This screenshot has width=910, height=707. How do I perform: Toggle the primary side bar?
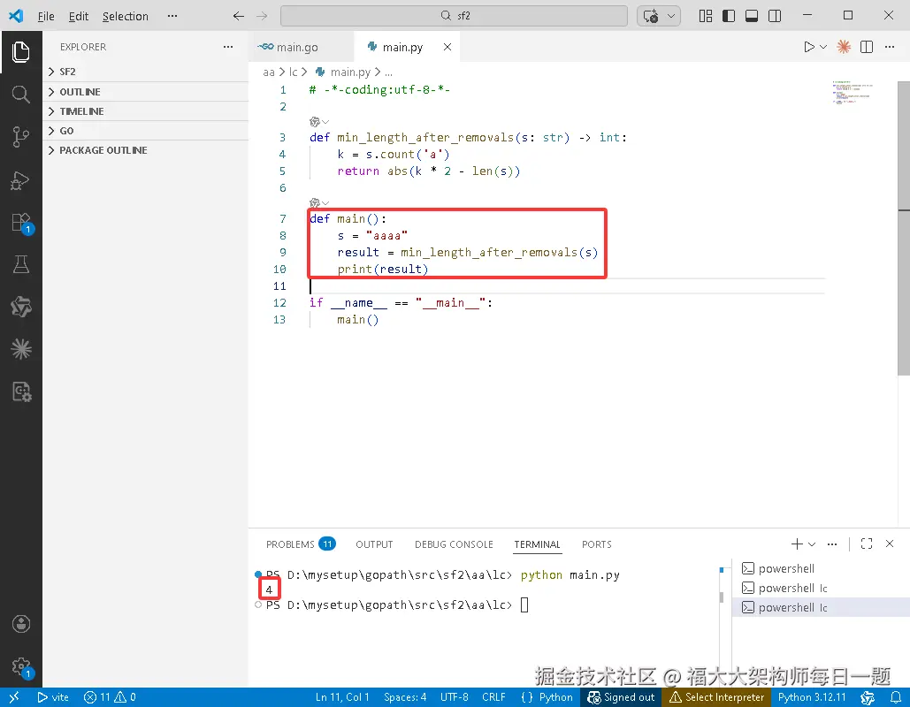click(729, 16)
